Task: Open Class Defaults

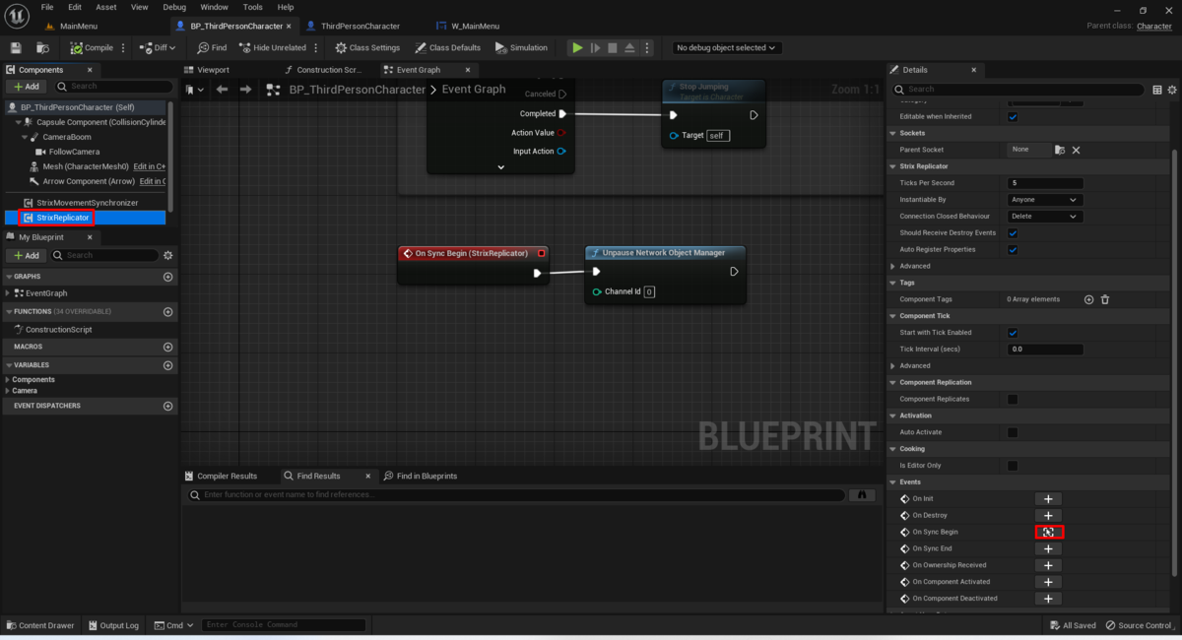Action: tap(447, 47)
